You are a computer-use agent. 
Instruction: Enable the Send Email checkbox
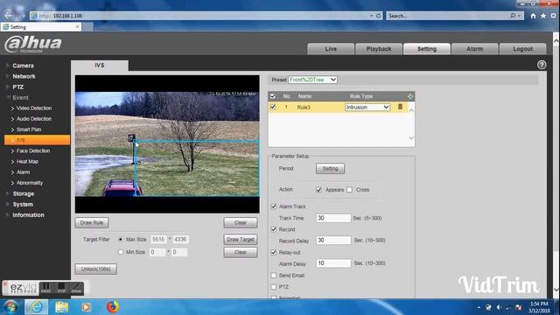(274, 276)
